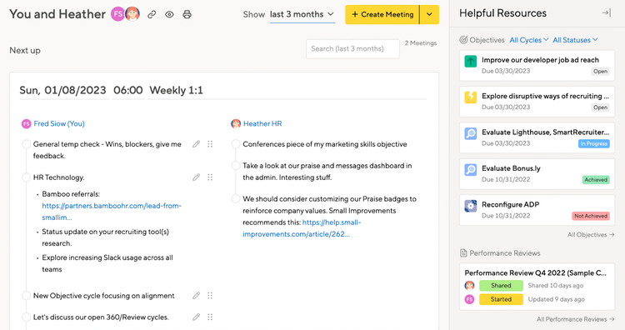Expand Create Meeting arrow options
This screenshot has height=330, width=625.
429,15
